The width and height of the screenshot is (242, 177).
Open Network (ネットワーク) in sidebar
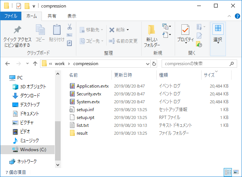[x=23, y=162]
